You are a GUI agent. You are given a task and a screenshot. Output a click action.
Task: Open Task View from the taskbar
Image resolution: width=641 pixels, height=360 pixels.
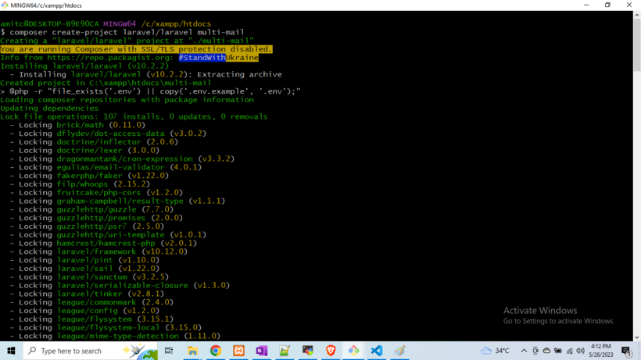pyautogui.click(x=169, y=351)
